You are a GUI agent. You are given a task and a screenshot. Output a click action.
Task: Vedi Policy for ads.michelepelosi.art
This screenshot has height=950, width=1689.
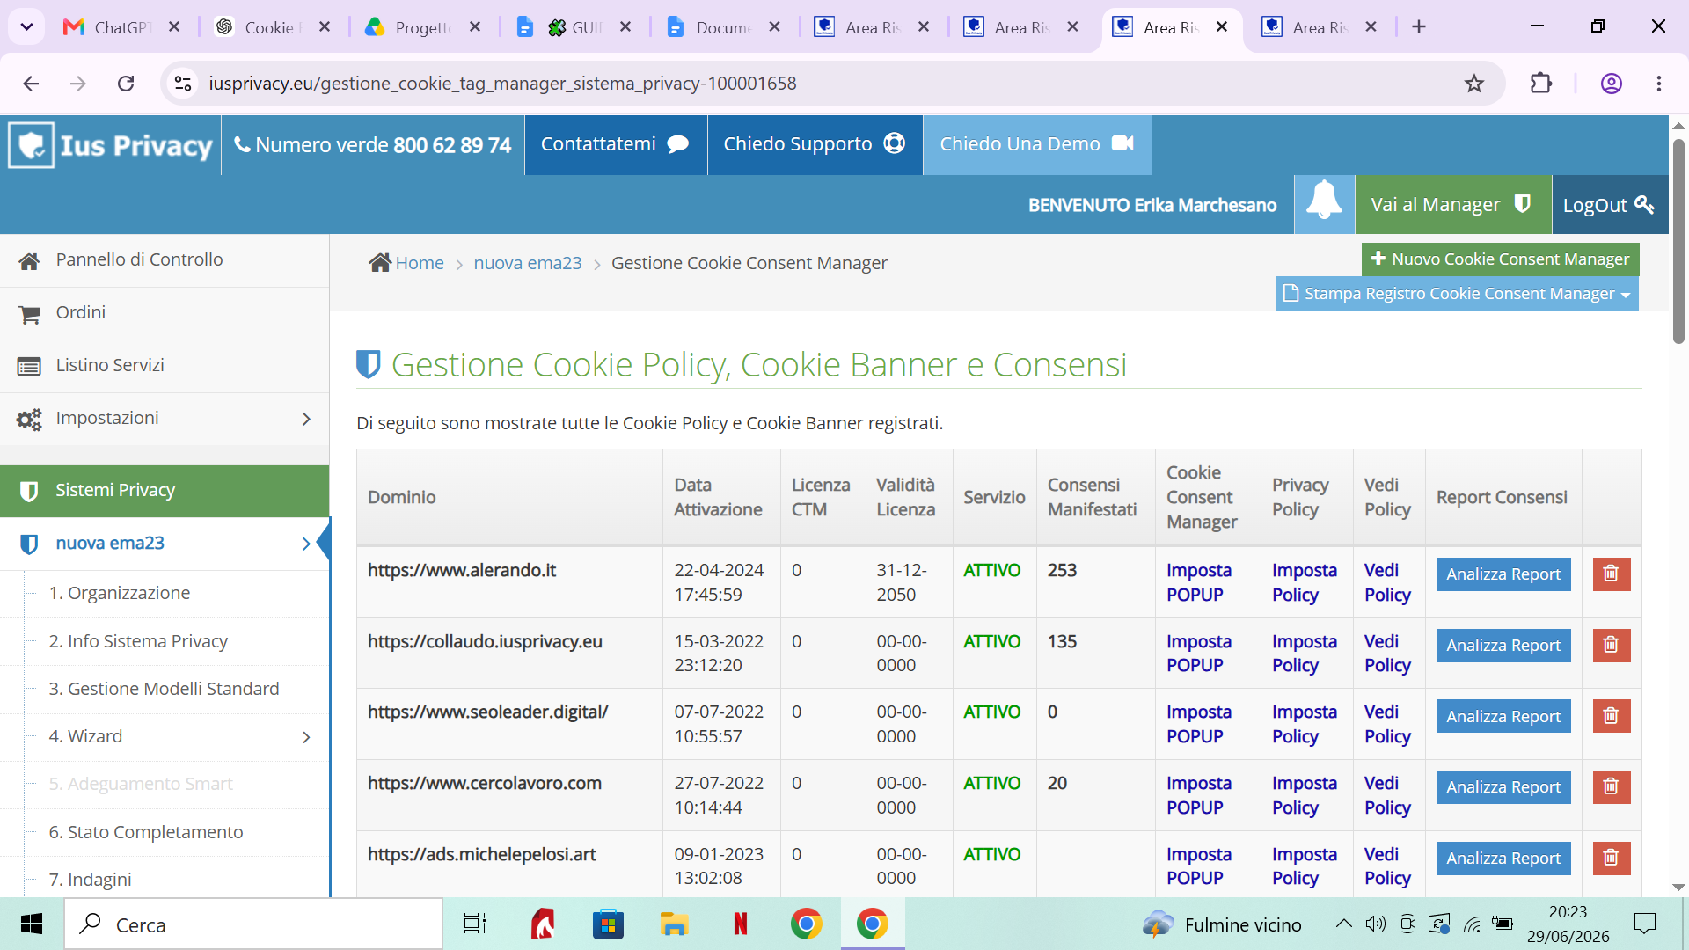point(1387,866)
